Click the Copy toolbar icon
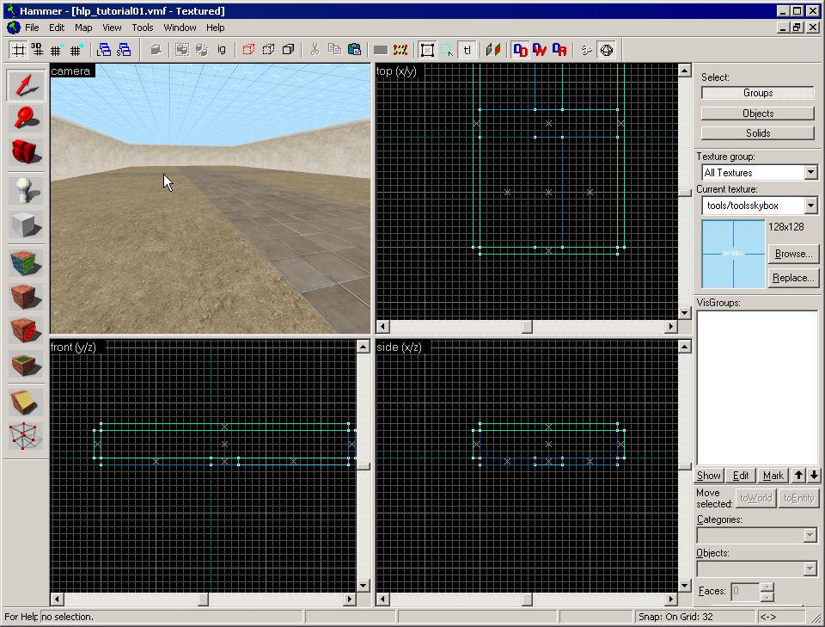Viewport: 825px width, 627px height. coord(334,50)
